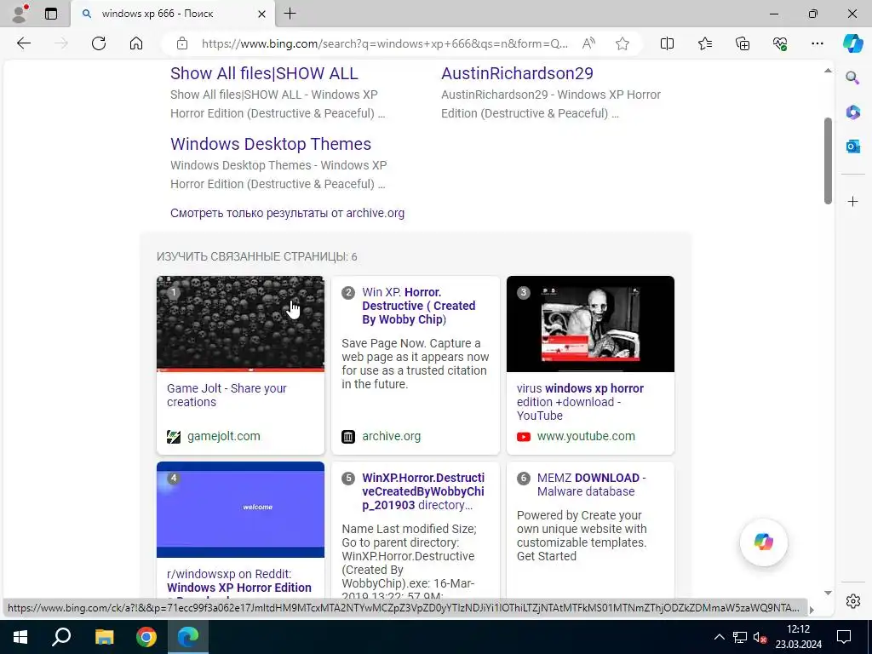Show hidden tray icons chevron
Screen dimensions: 872x654
(x=719, y=637)
